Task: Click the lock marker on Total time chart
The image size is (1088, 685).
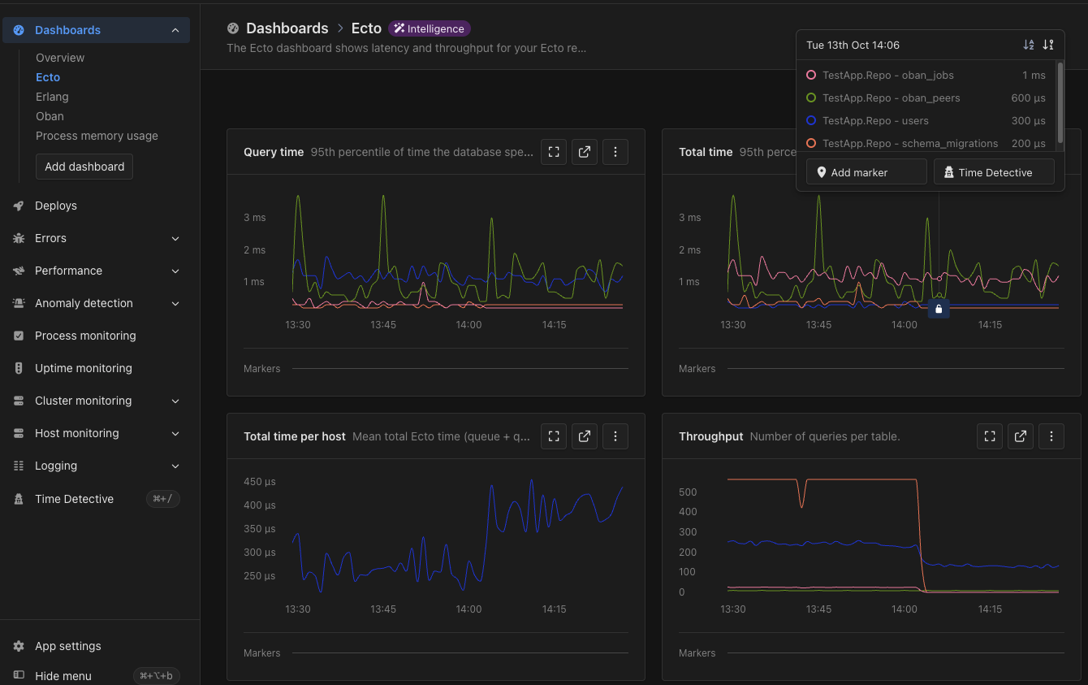Action: pyautogui.click(x=939, y=309)
